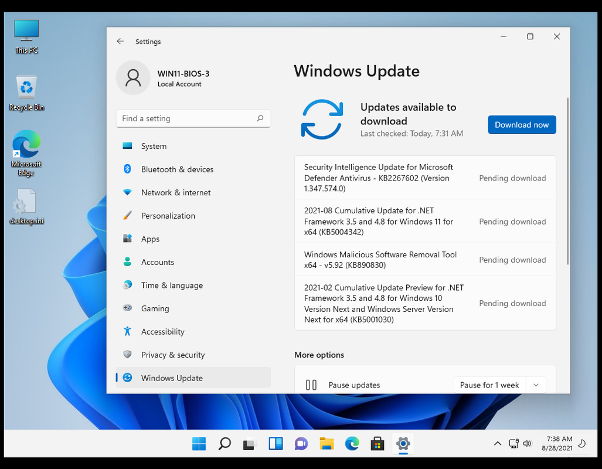Screen dimensions: 602x469
Task: Click the Apps icon in the sidebar
Action: 127,239
